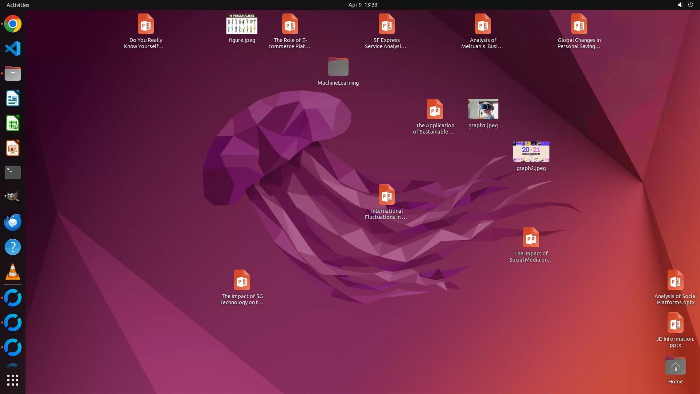Select the graph2.jpeg image file
The width and height of the screenshot is (700, 394).
pyautogui.click(x=531, y=152)
